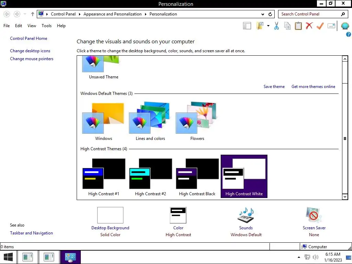This screenshot has height=264, width=352.
Task: Click the Properties toolbar icon
Action: 331,26
